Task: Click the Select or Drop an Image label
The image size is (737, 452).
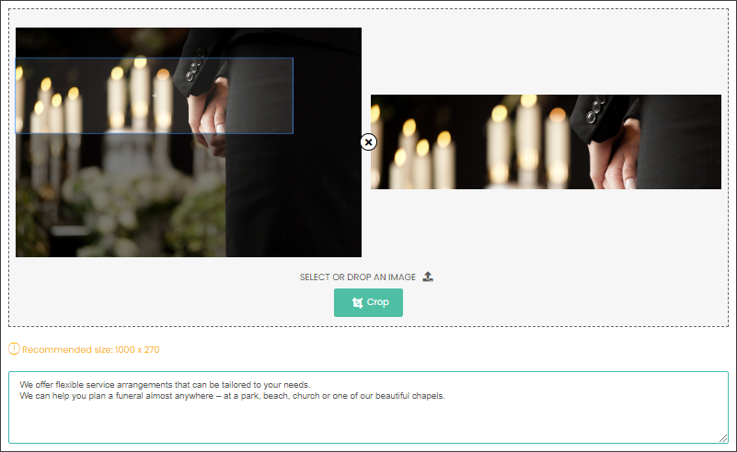Action: pos(358,277)
